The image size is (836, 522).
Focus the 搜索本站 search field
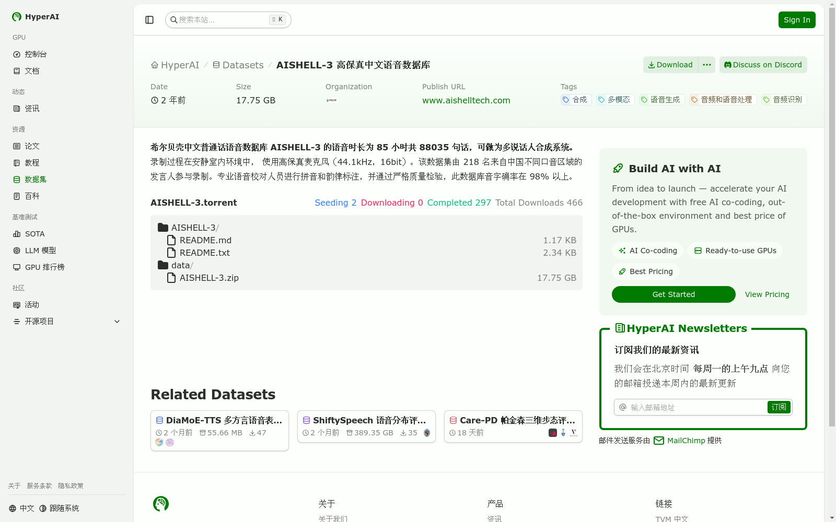pos(228,20)
